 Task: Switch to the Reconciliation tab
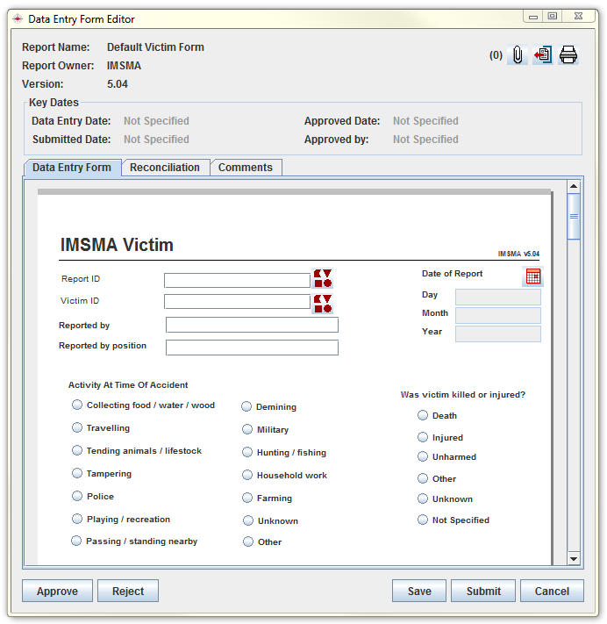click(165, 168)
